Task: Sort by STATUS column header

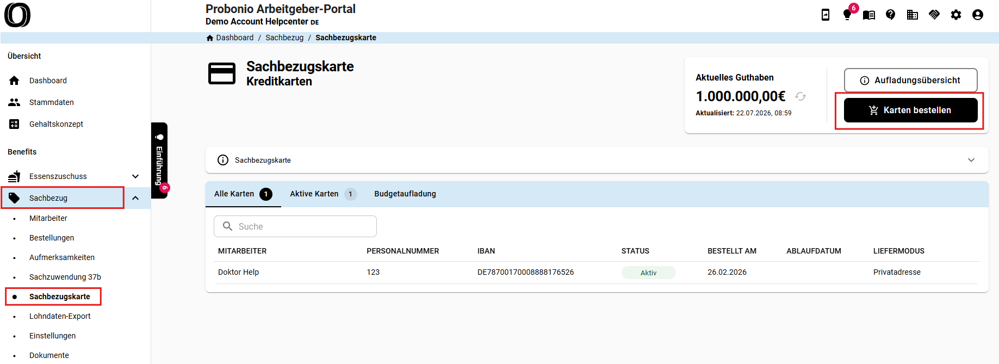Action: [x=635, y=251]
